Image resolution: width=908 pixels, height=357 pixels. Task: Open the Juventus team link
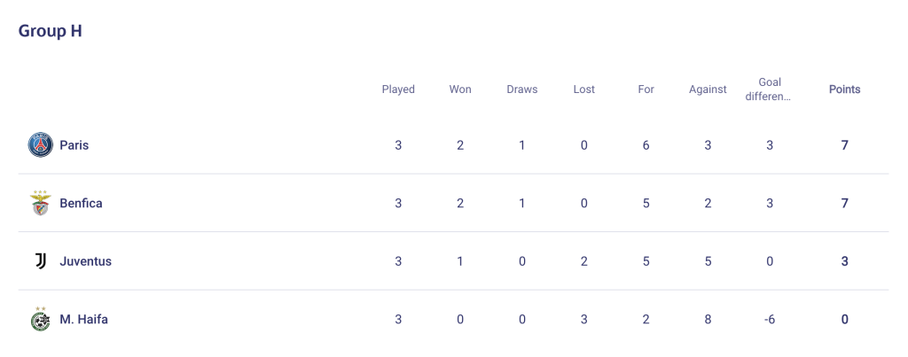pyautogui.click(x=86, y=261)
